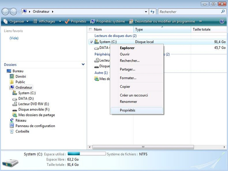
Task: Open Propriétés système from toolbar
Action: (x=108, y=21)
